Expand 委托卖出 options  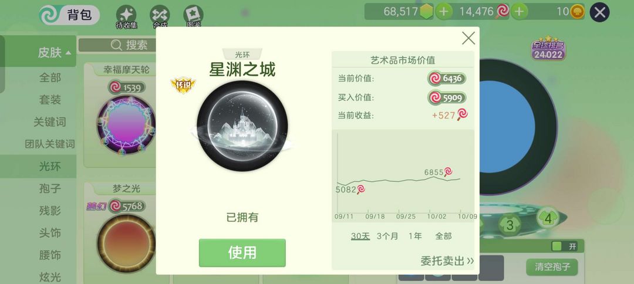447,261
